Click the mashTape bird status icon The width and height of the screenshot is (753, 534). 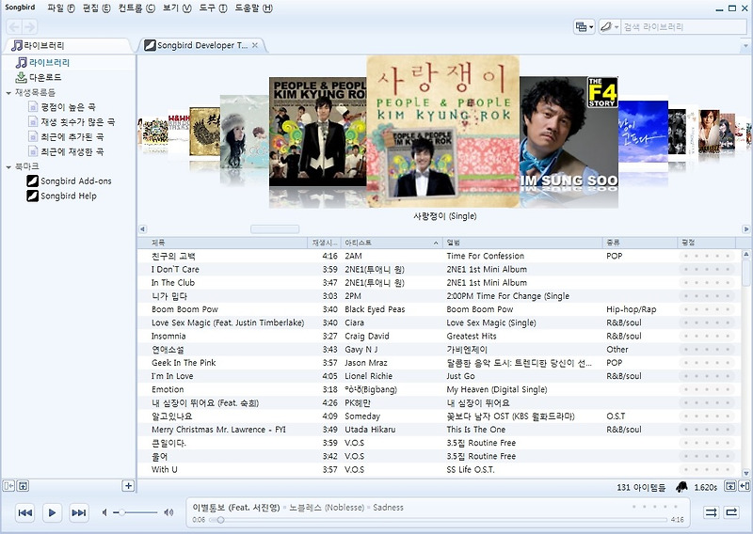coord(681,487)
